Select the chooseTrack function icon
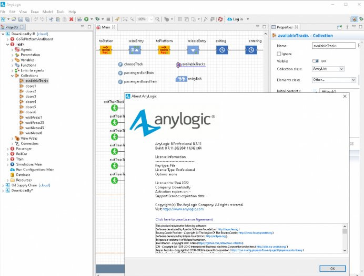 tap(120, 65)
